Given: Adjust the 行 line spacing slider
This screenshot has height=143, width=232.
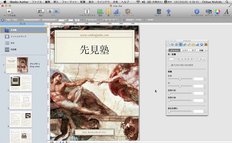Looking at the screenshot, I should coord(180,86).
